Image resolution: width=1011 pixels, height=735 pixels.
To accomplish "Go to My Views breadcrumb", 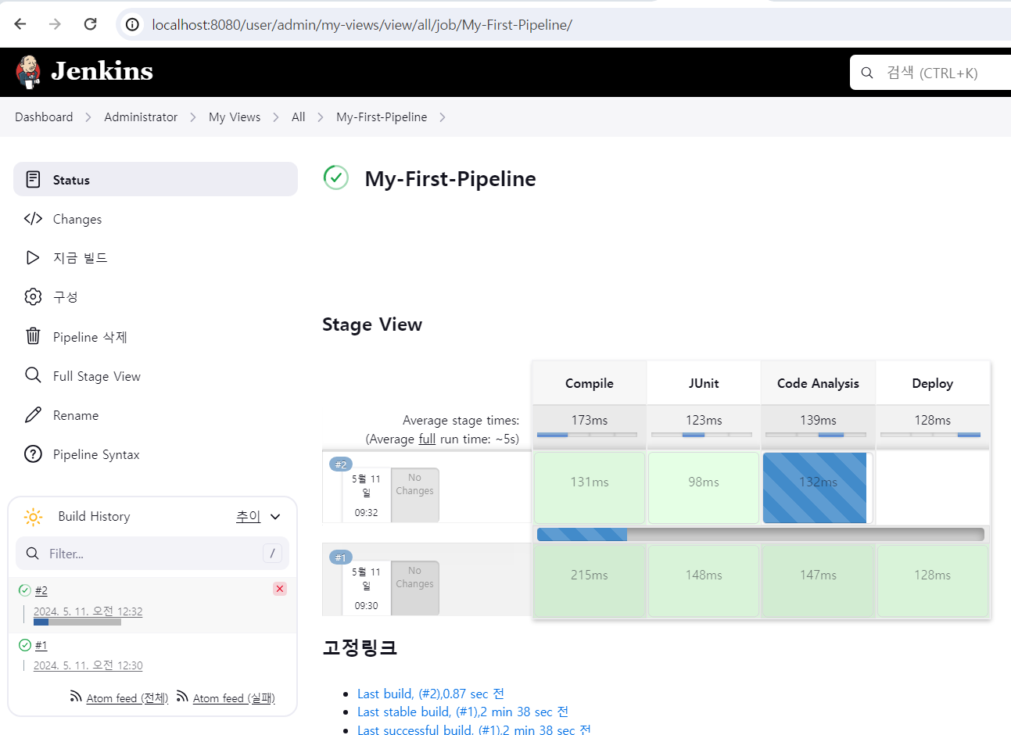I will [x=235, y=117].
